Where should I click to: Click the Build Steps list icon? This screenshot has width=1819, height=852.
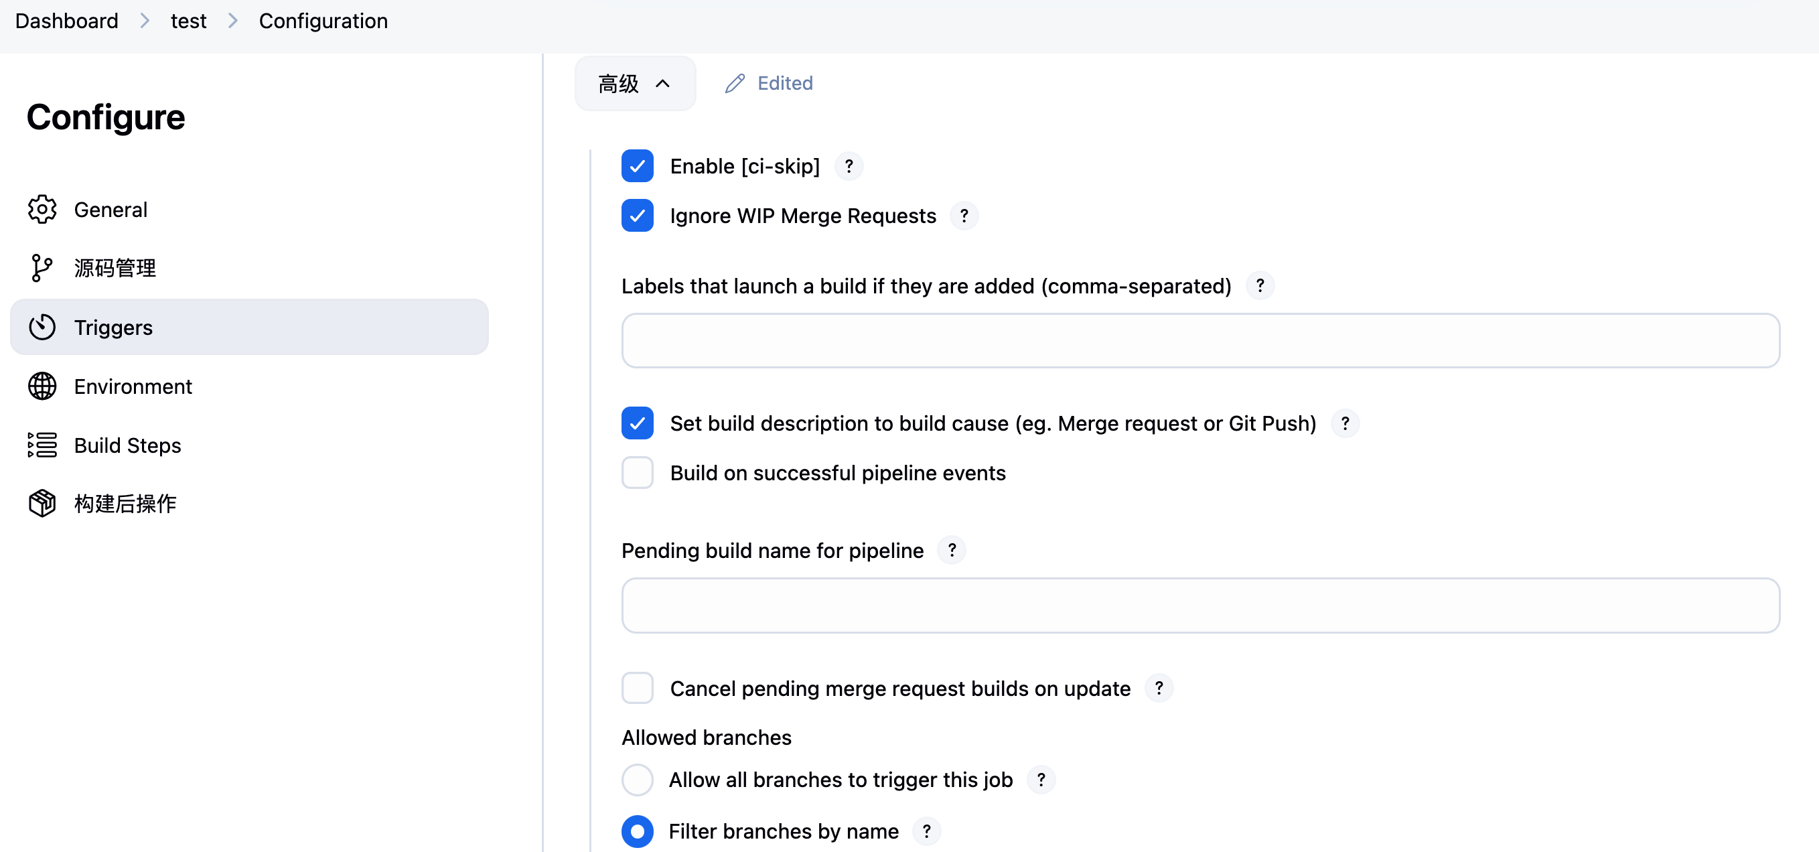(42, 445)
